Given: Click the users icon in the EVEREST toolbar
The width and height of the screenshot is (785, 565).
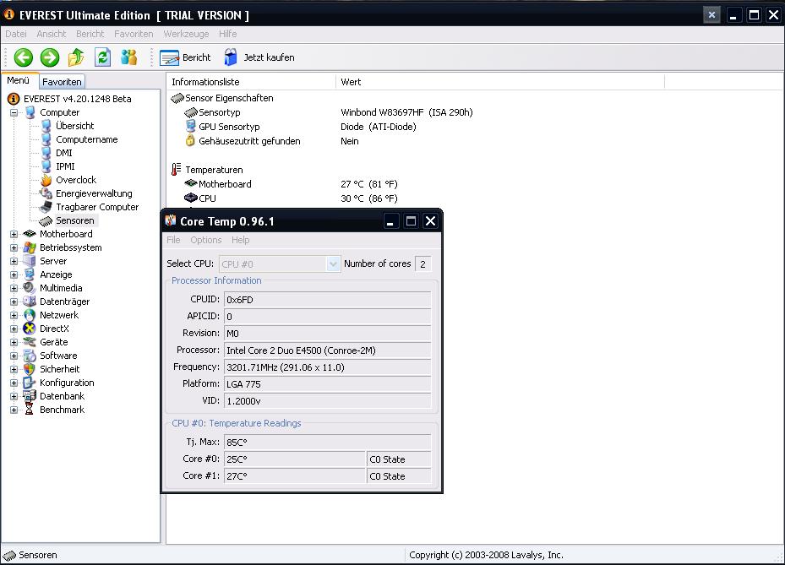Looking at the screenshot, I should click(128, 57).
